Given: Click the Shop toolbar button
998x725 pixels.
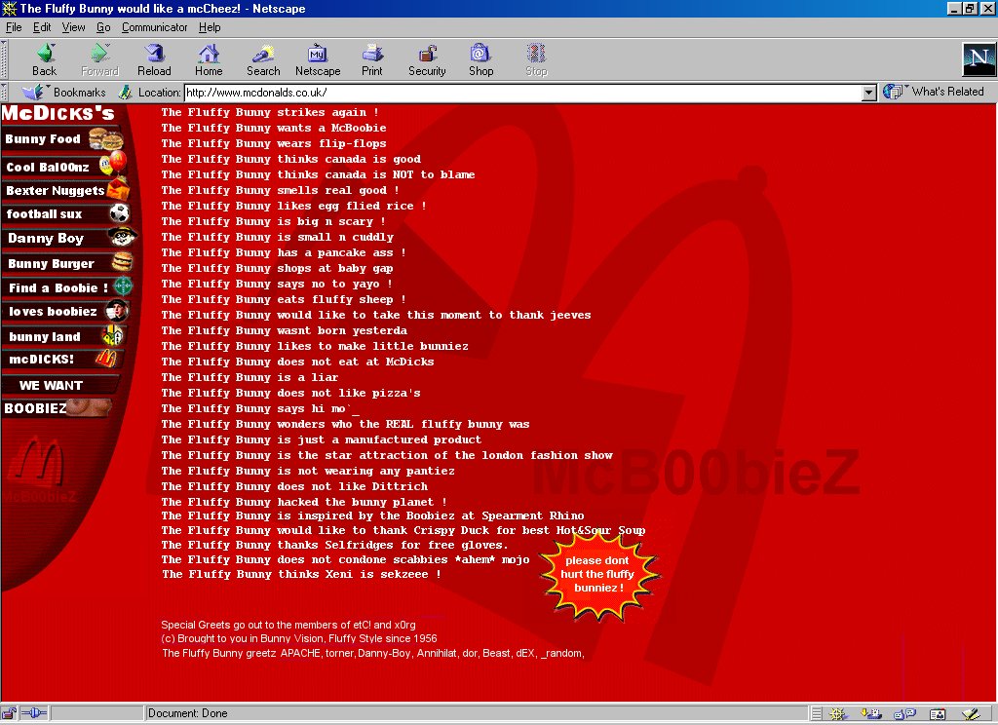Looking at the screenshot, I should coord(481,59).
